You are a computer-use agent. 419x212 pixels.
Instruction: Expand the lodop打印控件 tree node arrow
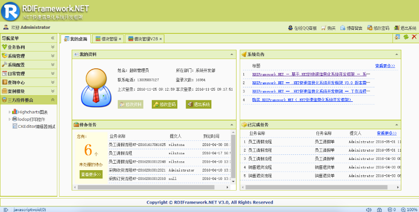coord(10,119)
